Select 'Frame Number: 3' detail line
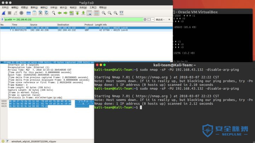 click(x=18, y=85)
